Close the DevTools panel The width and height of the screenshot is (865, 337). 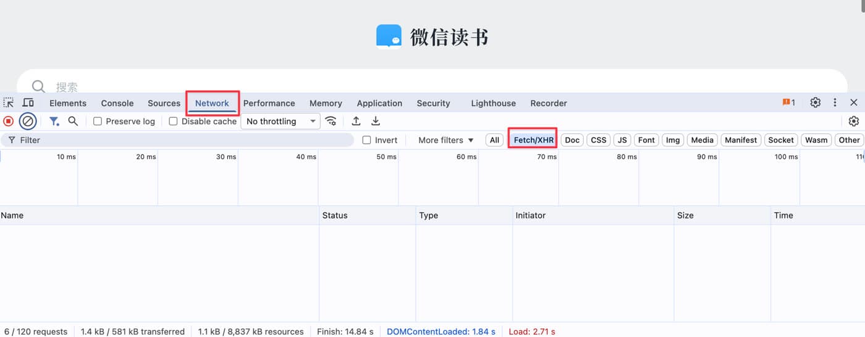(x=854, y=102)
